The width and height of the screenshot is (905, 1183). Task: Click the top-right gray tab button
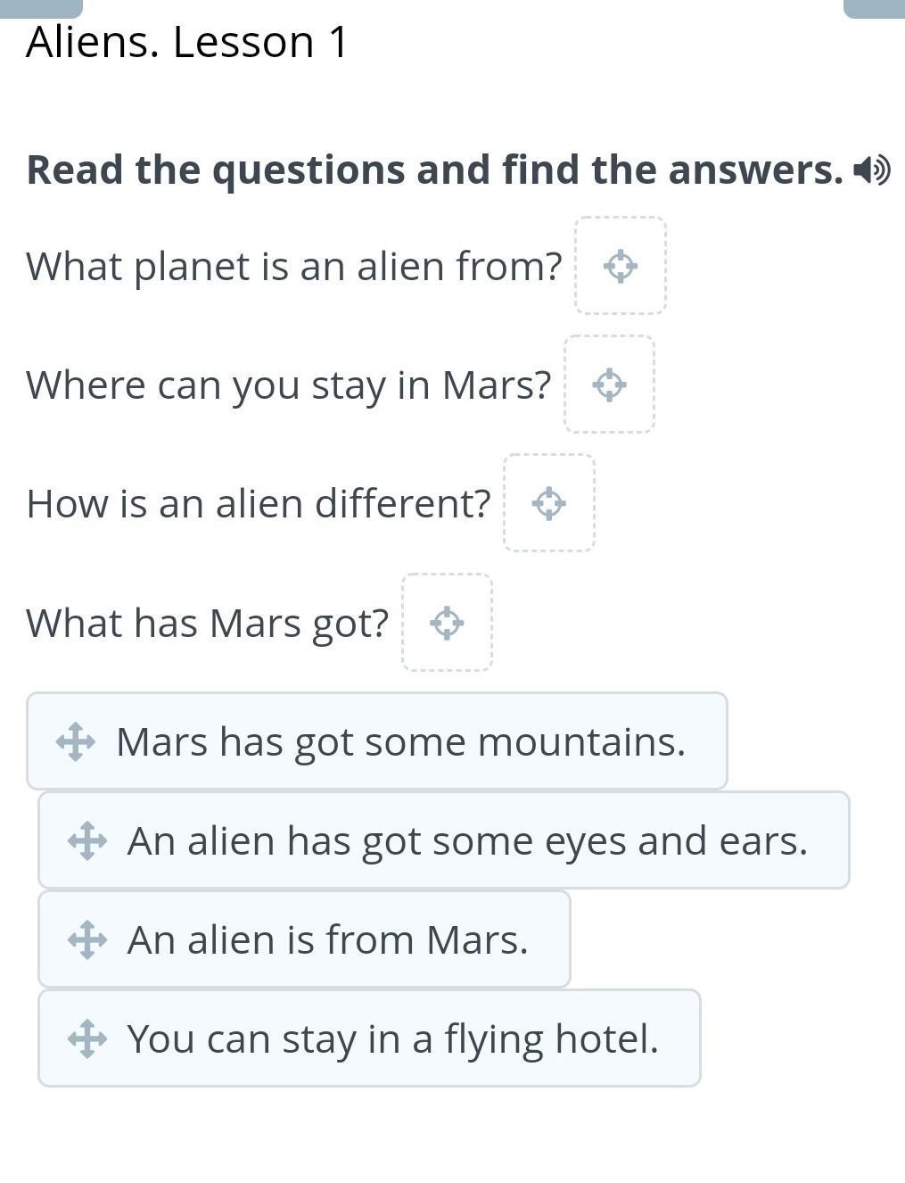(874, 8)
